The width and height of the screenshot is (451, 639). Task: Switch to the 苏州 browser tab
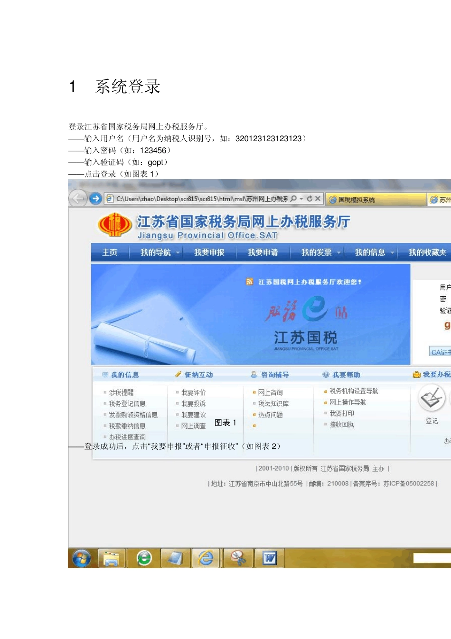pos(440,200)
